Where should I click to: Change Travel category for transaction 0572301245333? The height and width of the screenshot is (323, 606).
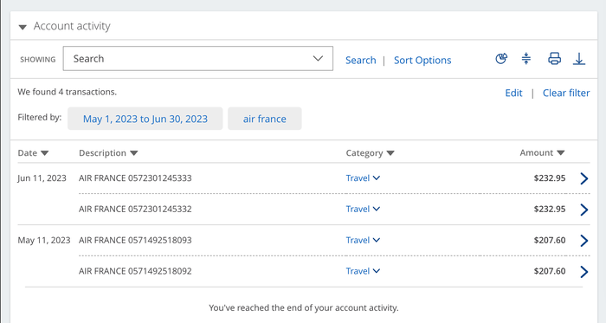click(x=363, y=178)
